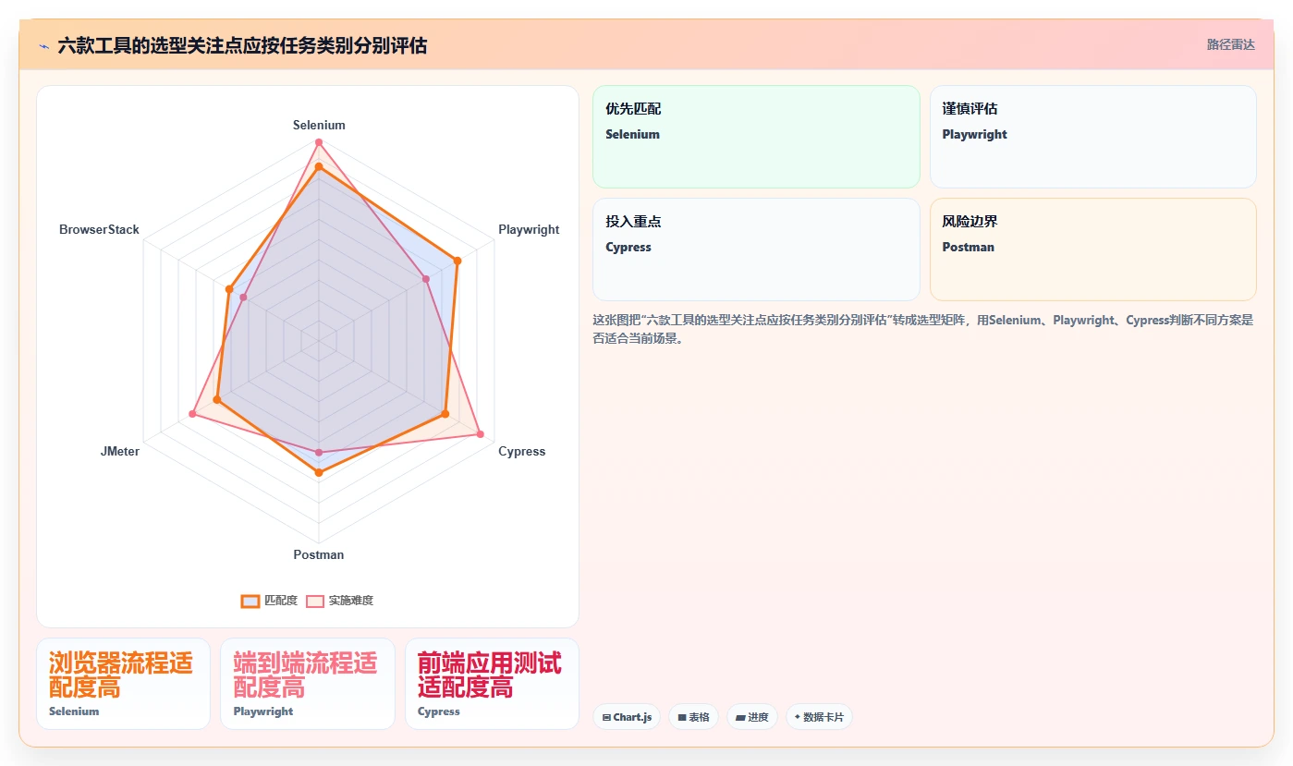Click the icon inside the 表格 tag
The width and height of the screenshot is (1293, 766).
tap(681, 718)
